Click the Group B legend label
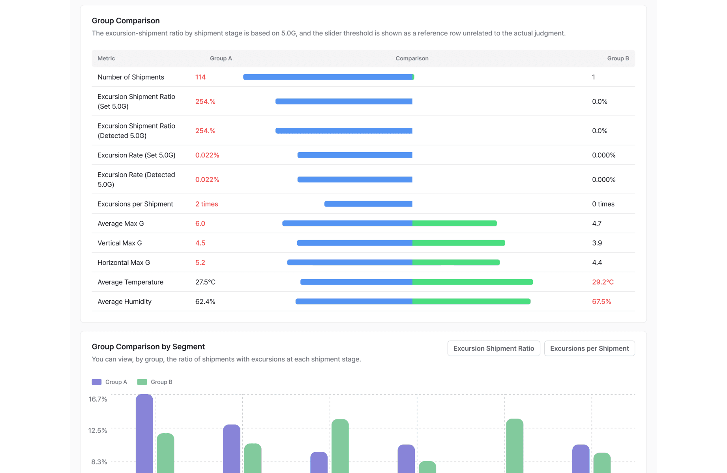The height and width of the screenshot is (473, 727). click(161, 382)
